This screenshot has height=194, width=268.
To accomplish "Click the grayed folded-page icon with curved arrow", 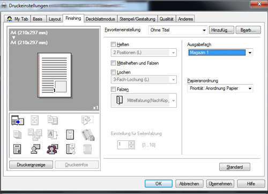I will (87, 120).
